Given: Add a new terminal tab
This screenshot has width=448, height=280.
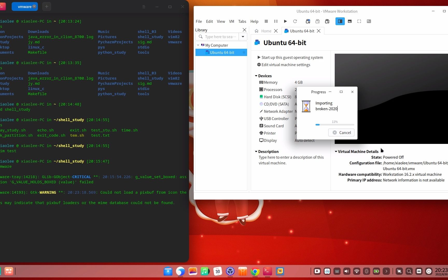Looking at the screenshot, I should point(47,6).
